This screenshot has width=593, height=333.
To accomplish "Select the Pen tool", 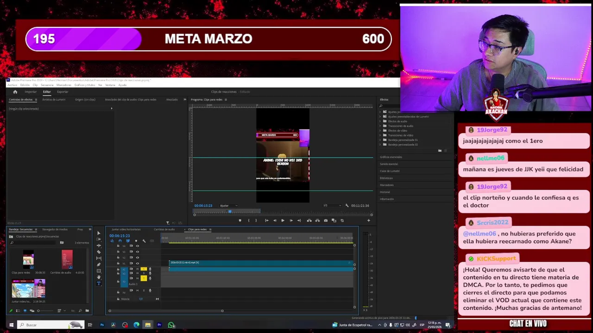I will 99,265.
